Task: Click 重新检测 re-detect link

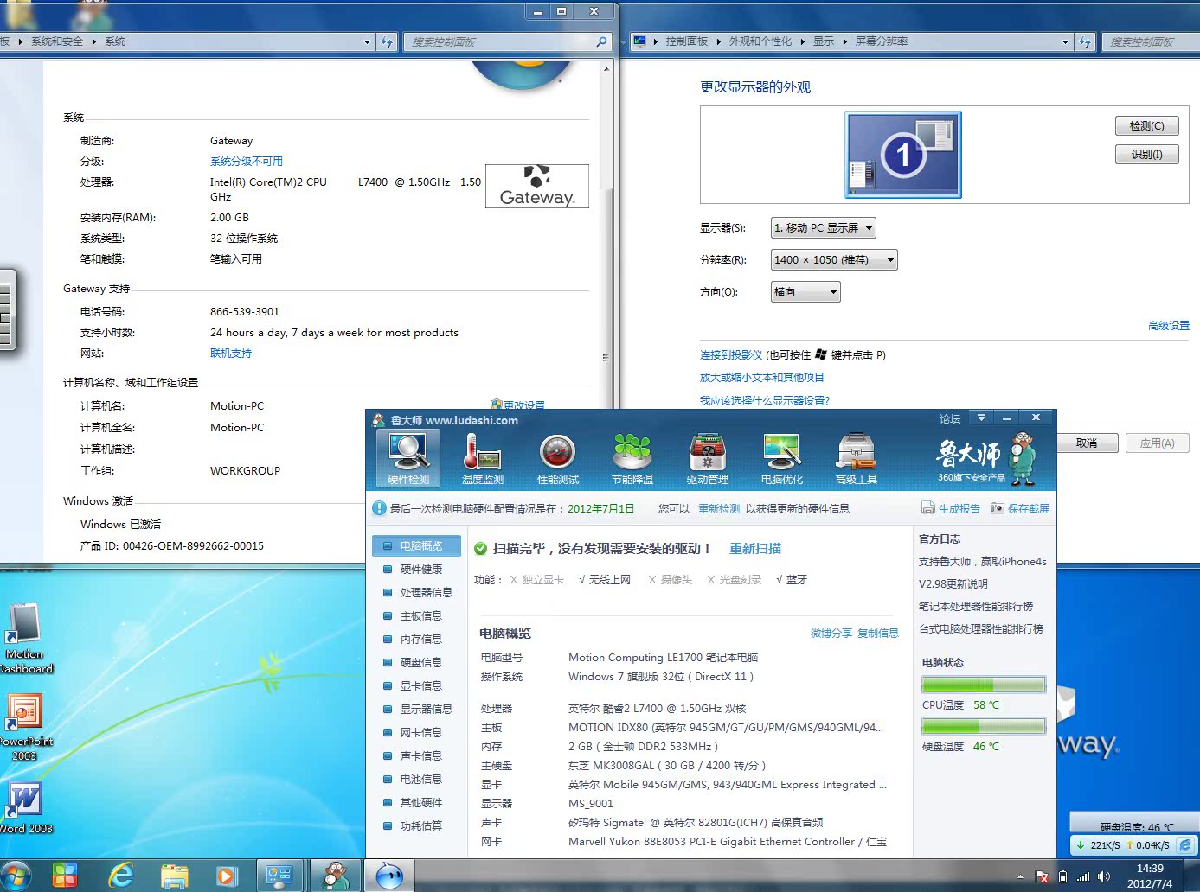Action: [x=719, y=508]
